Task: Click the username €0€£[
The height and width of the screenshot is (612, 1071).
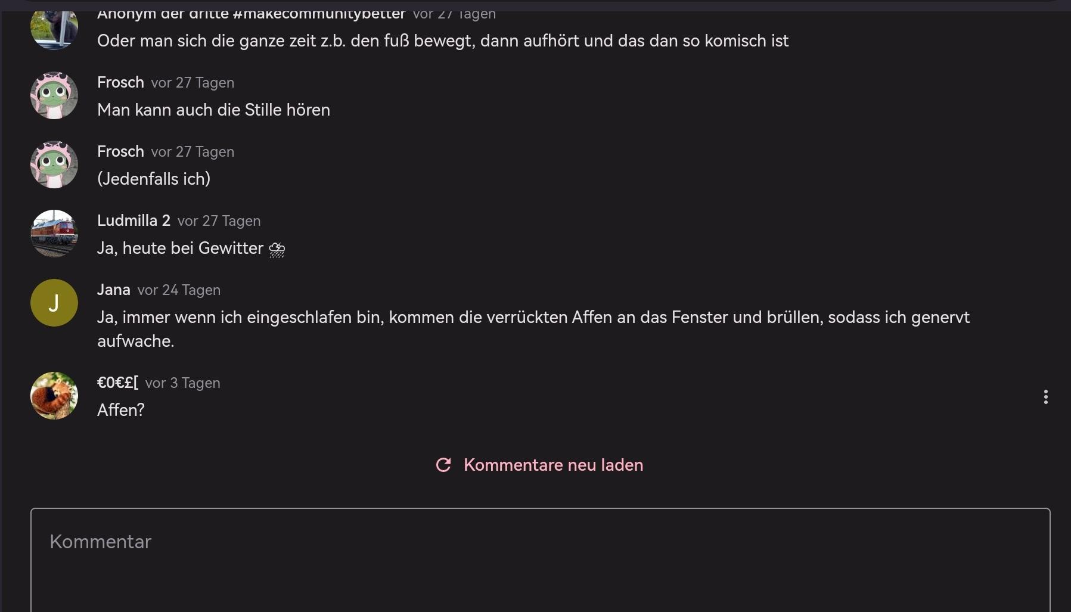Action: click(117, 383)
